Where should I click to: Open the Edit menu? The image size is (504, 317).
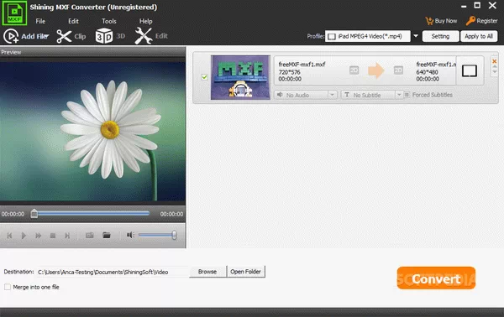coord(73,21)
